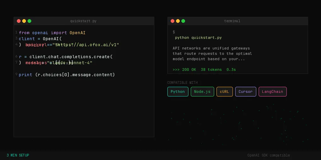Click the red close dot on quickstart.py window

(19, 21)
